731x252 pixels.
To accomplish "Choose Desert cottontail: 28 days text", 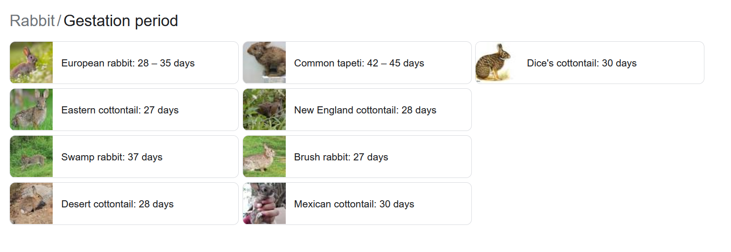I will coord(117,204).
